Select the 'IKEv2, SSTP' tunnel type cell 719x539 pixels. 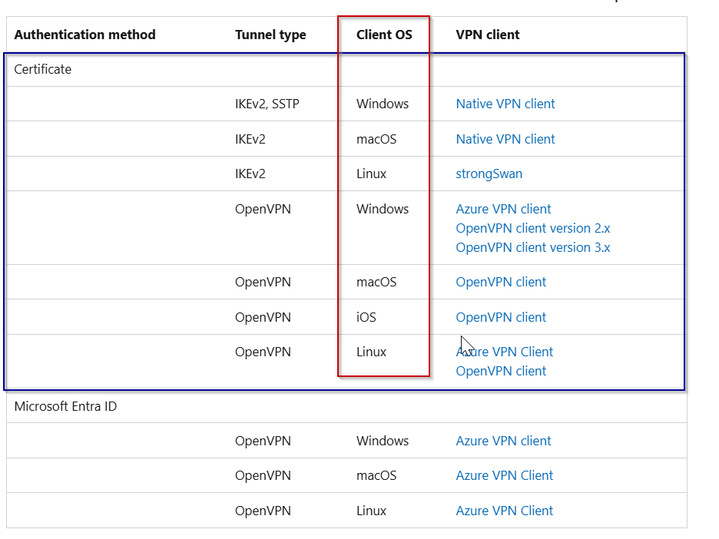coord(267,104)
